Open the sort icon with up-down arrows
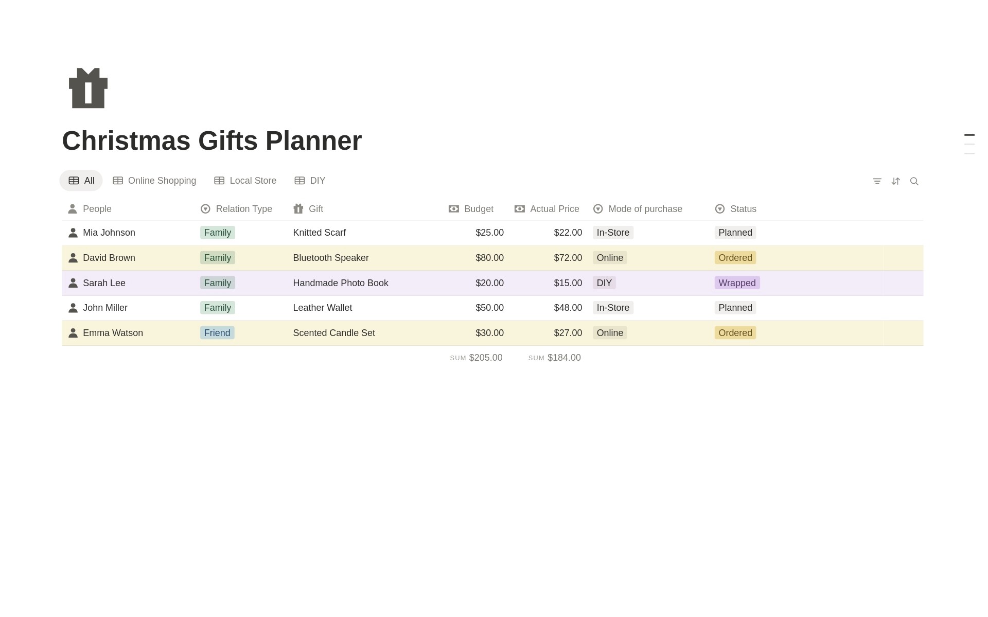 click(x=895, y=181)
